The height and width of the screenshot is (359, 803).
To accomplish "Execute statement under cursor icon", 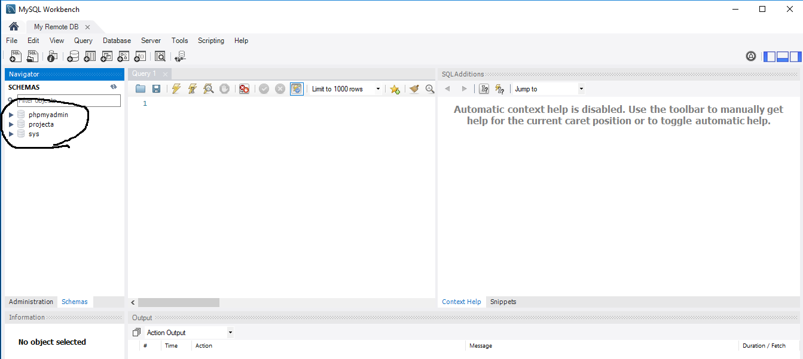I will coord(193,89).
